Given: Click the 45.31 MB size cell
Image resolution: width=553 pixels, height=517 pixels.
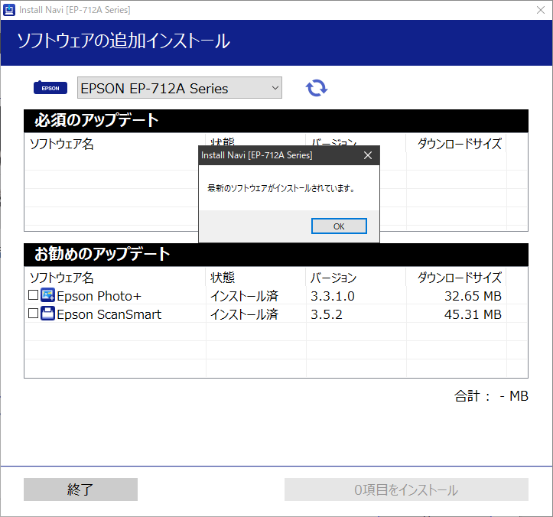Looking at the screenshot, I should click(473, 314).
